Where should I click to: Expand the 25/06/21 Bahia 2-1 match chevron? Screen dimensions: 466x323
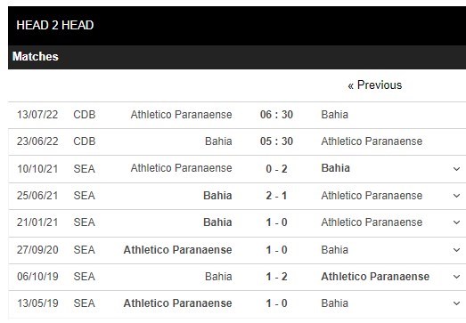coord(456,196)
